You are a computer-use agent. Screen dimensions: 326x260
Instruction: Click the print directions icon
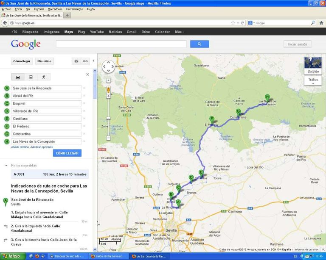[x=76, y=61]
